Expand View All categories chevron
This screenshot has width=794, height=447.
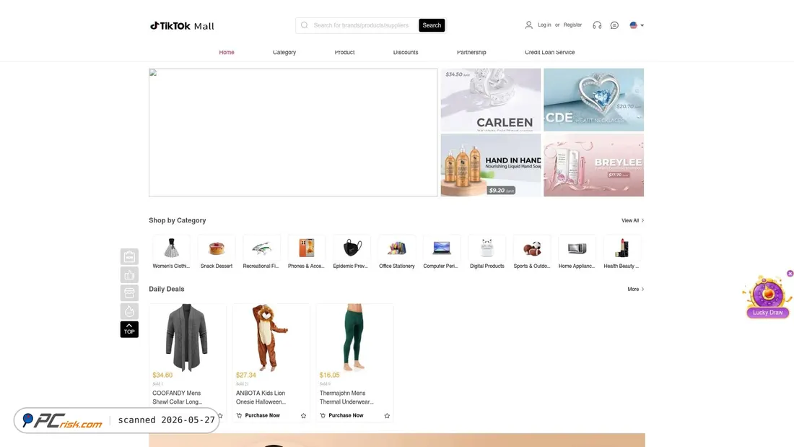[642, 220]
